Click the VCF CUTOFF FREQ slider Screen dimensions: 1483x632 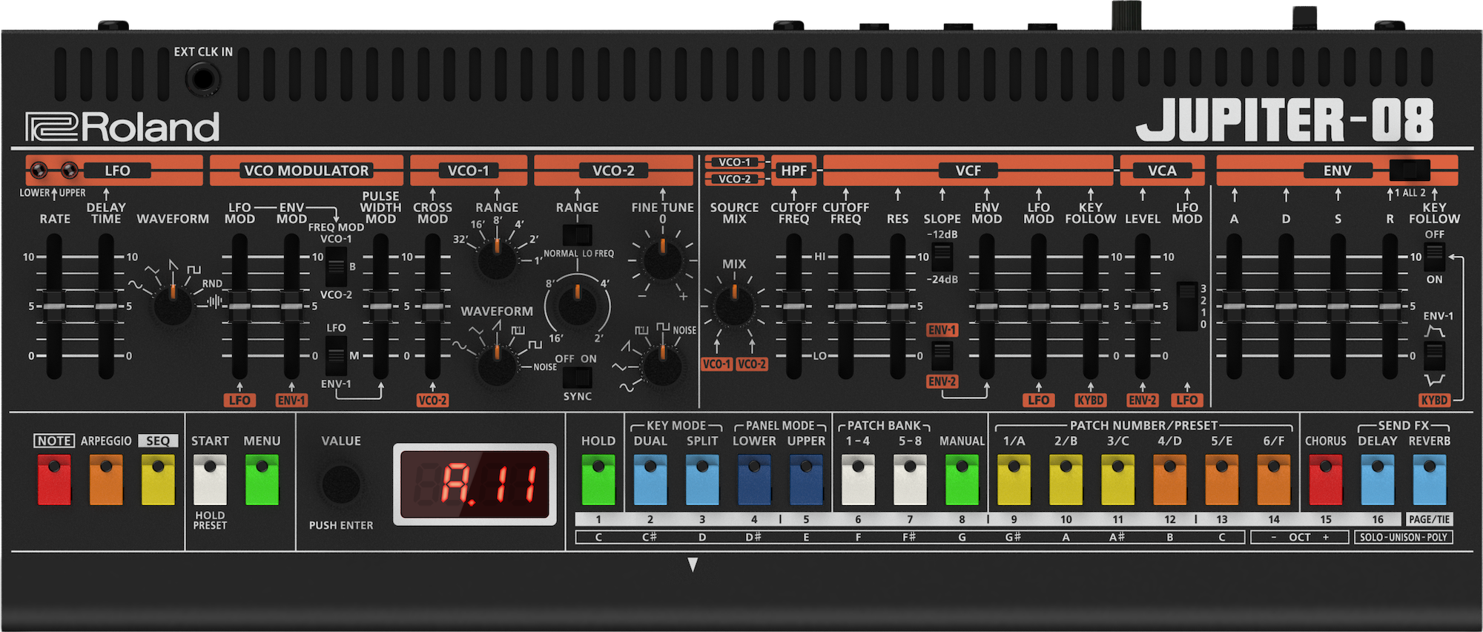point(845,306)
